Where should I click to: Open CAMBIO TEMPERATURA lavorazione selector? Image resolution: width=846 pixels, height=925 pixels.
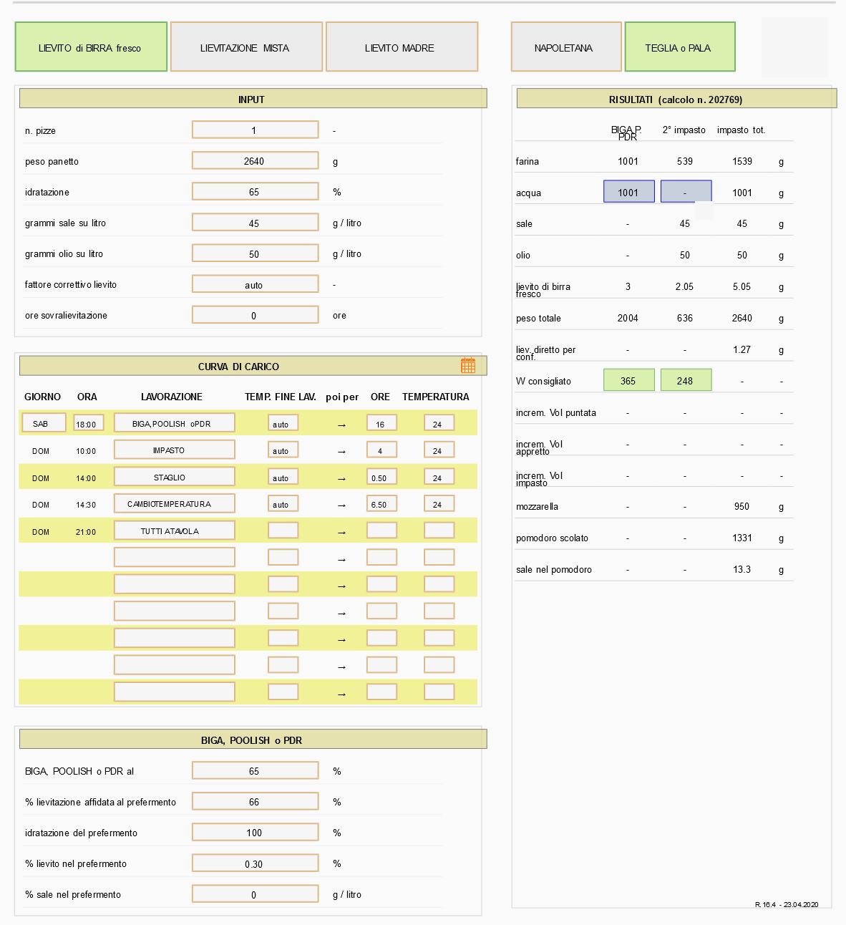click(x=174, y=503)
